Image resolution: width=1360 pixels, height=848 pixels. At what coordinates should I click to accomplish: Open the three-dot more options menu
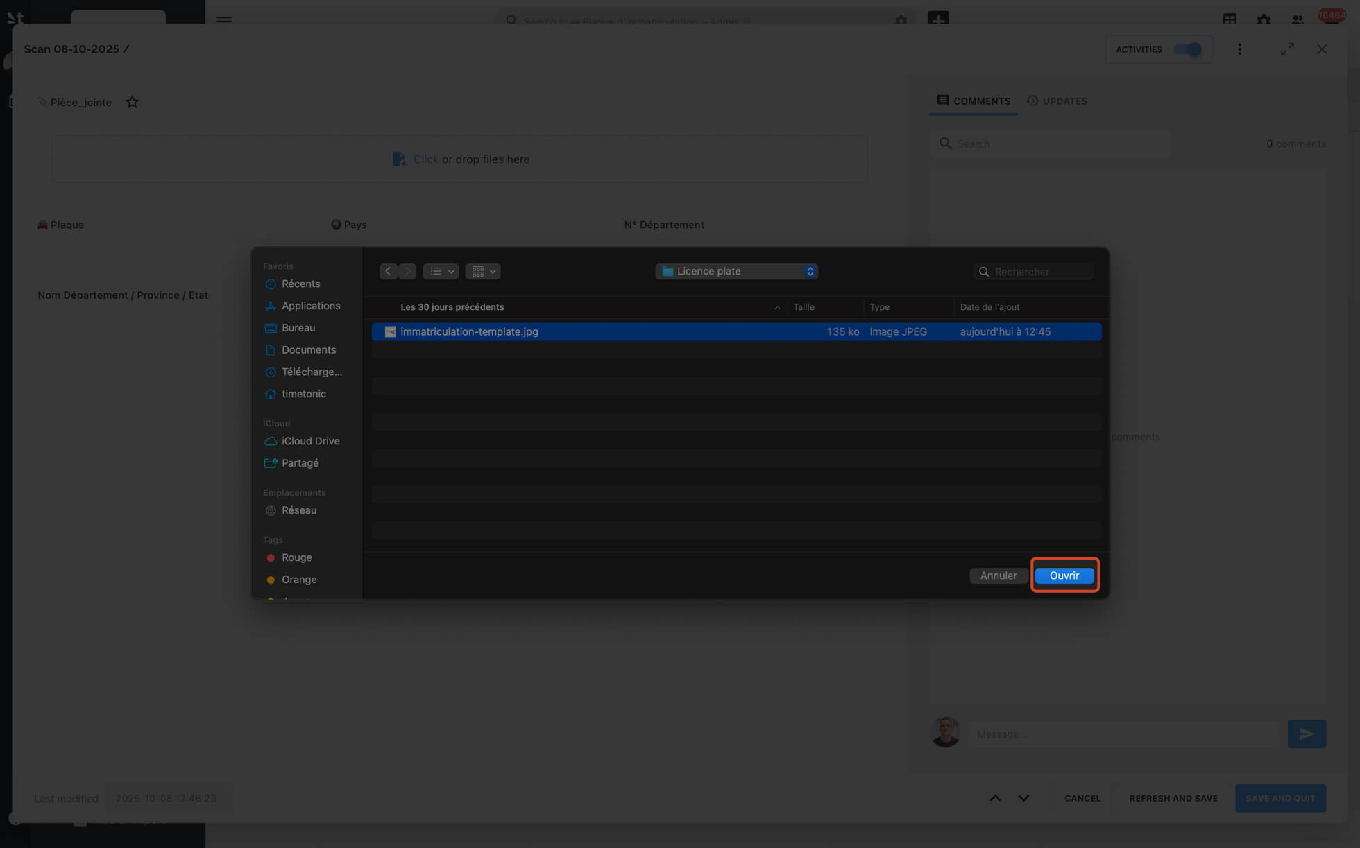pos(1239,49)
